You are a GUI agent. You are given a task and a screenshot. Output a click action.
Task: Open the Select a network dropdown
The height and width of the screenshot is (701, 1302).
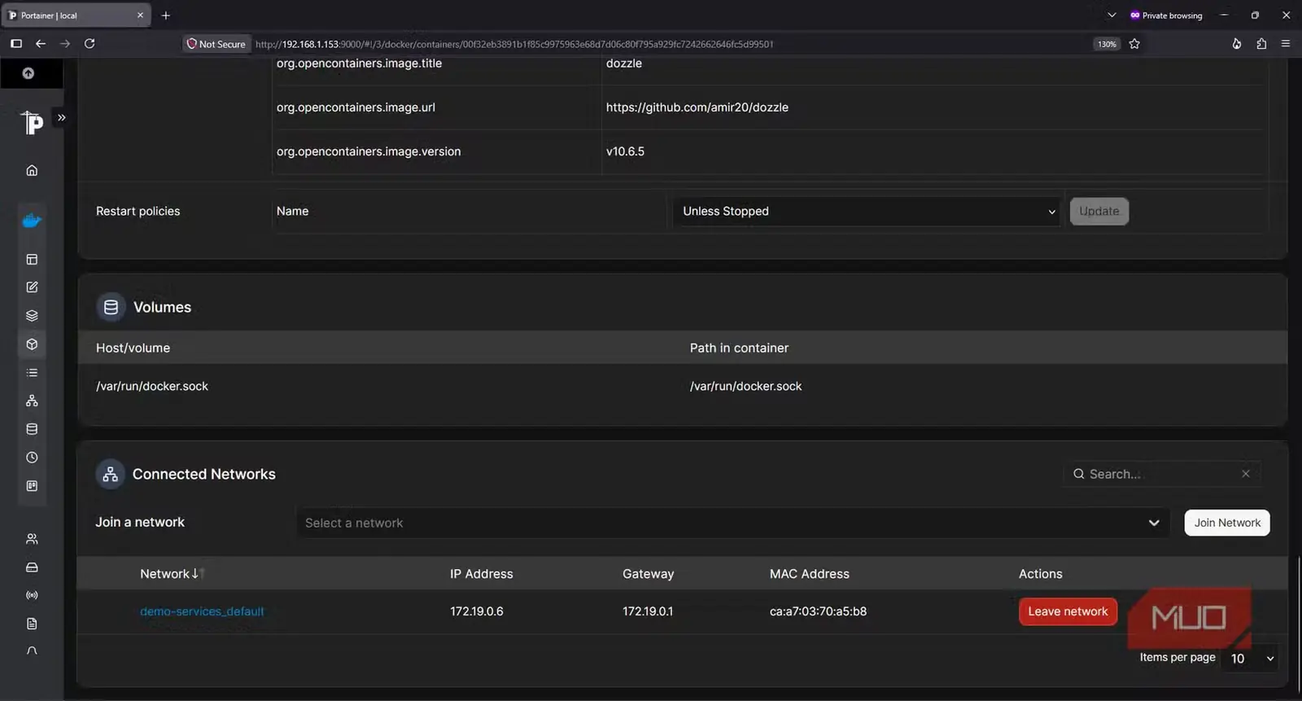[x=732, y=523]
